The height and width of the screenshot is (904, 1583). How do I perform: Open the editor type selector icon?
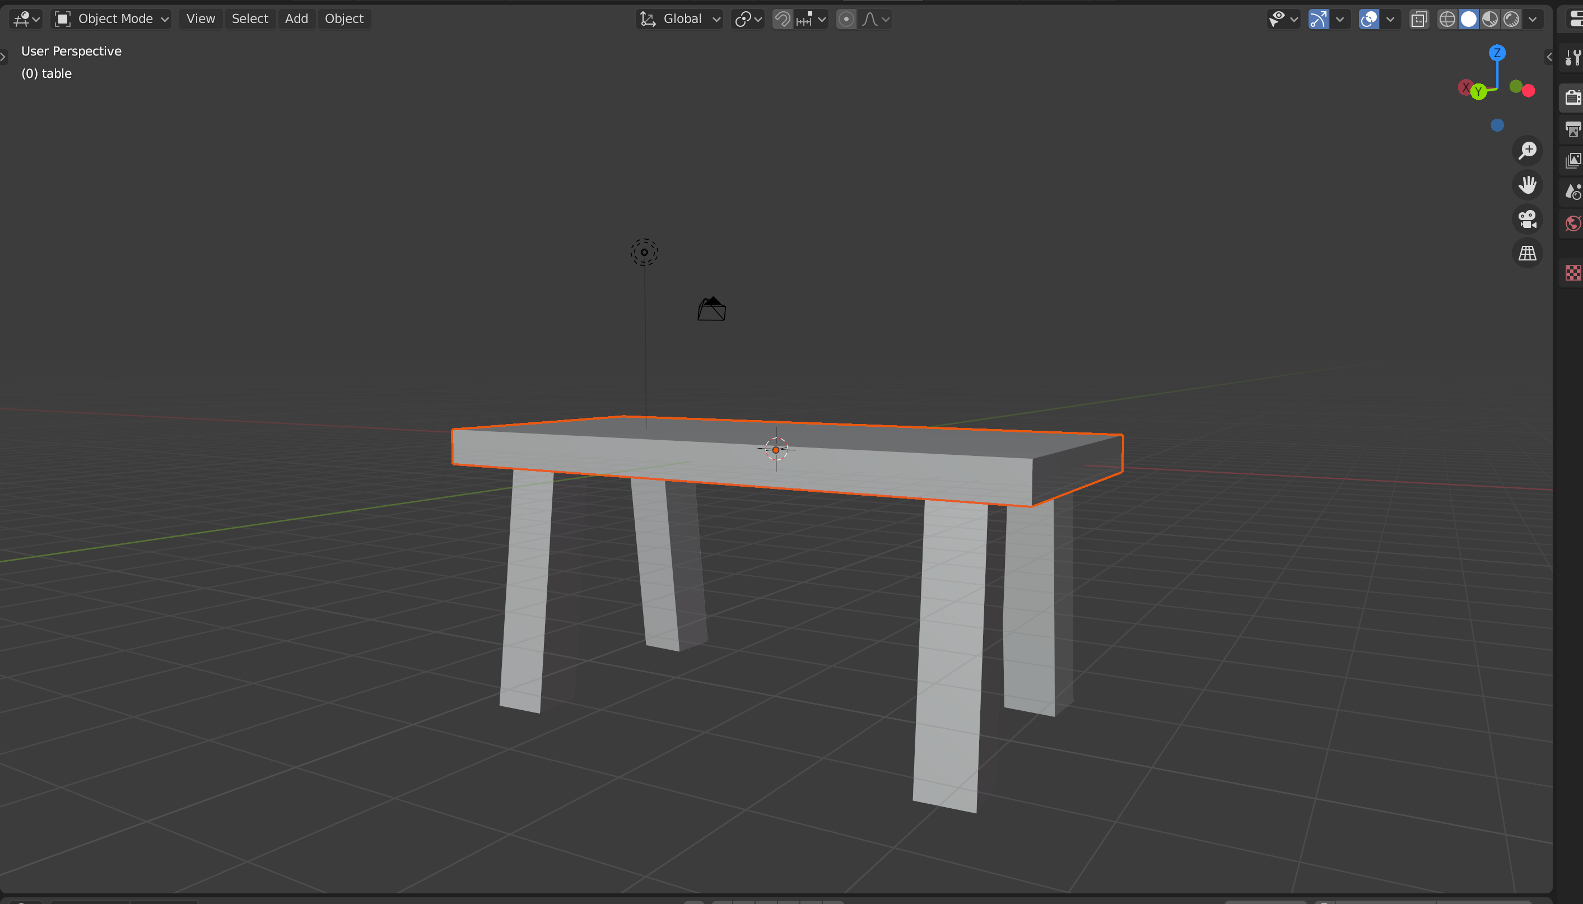pos(25,18)
